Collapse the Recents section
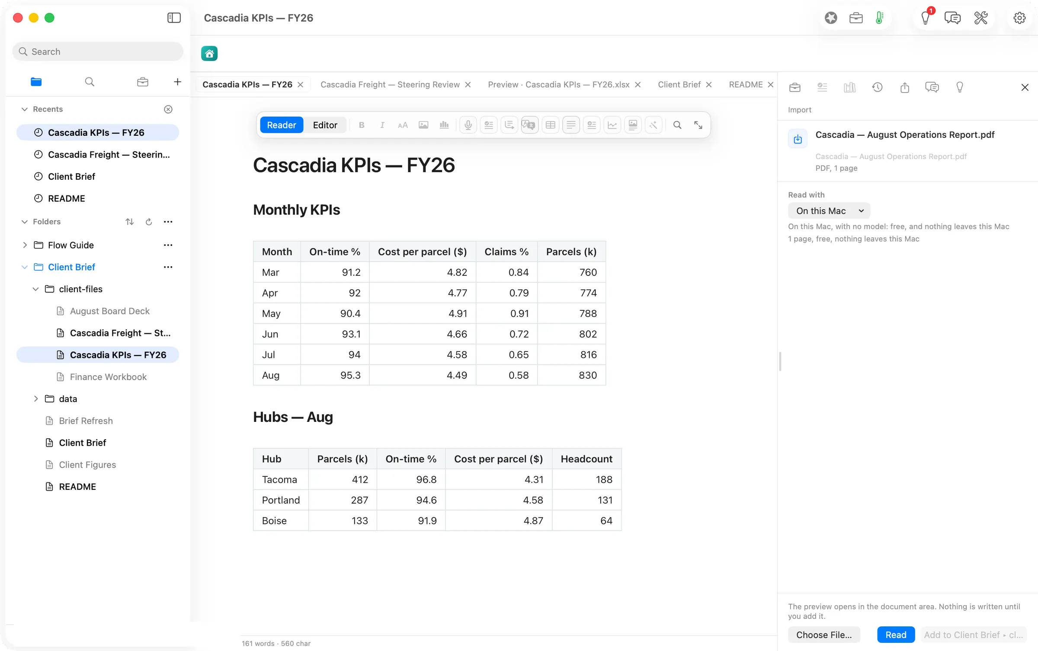 [x=25, y=109]
